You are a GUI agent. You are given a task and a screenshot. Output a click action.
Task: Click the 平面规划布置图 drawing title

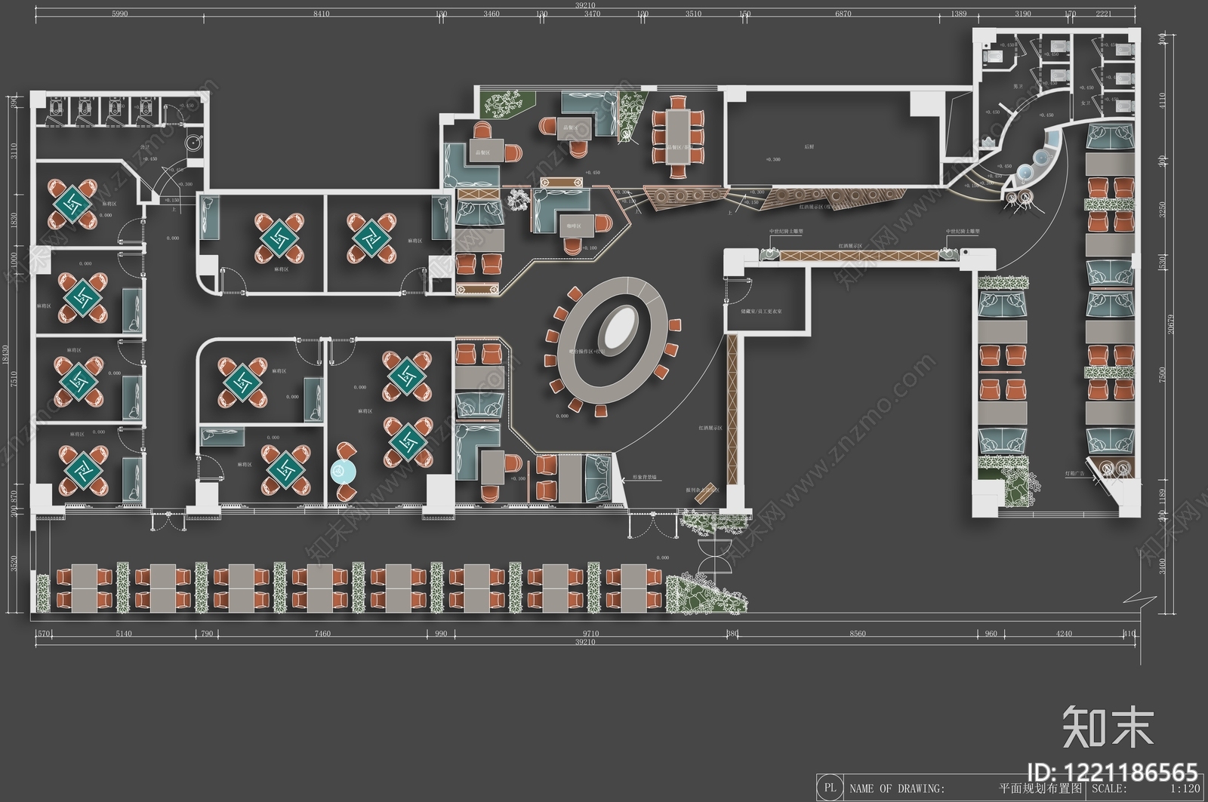(x=1040, y=788)
